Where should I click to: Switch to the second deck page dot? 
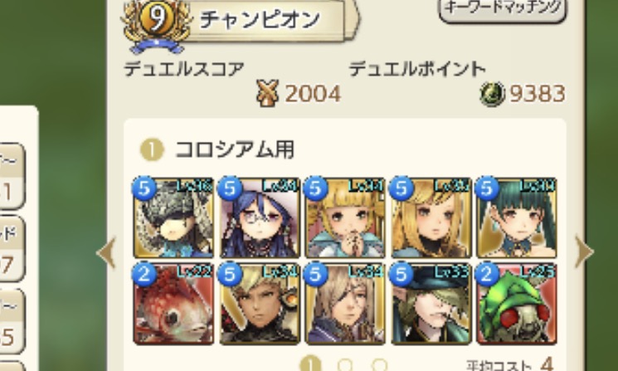(x=345, y=365)
